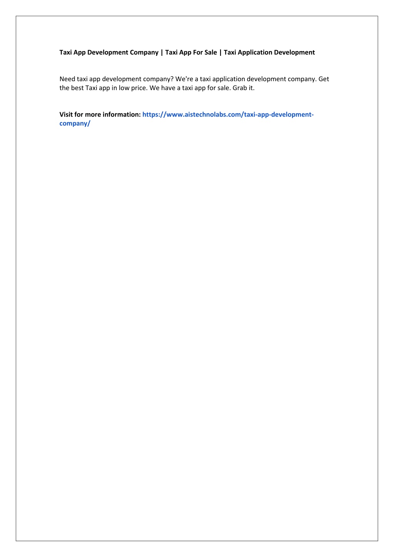This screenshot has width=394, height=557.
Task: Click the first pipe separator in the heading
Action: click(x=162, y=52)
